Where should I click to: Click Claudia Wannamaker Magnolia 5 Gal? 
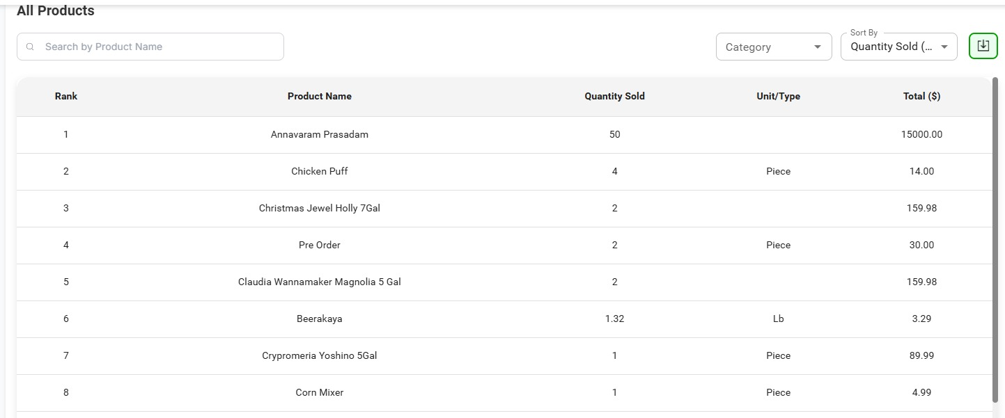319,282
